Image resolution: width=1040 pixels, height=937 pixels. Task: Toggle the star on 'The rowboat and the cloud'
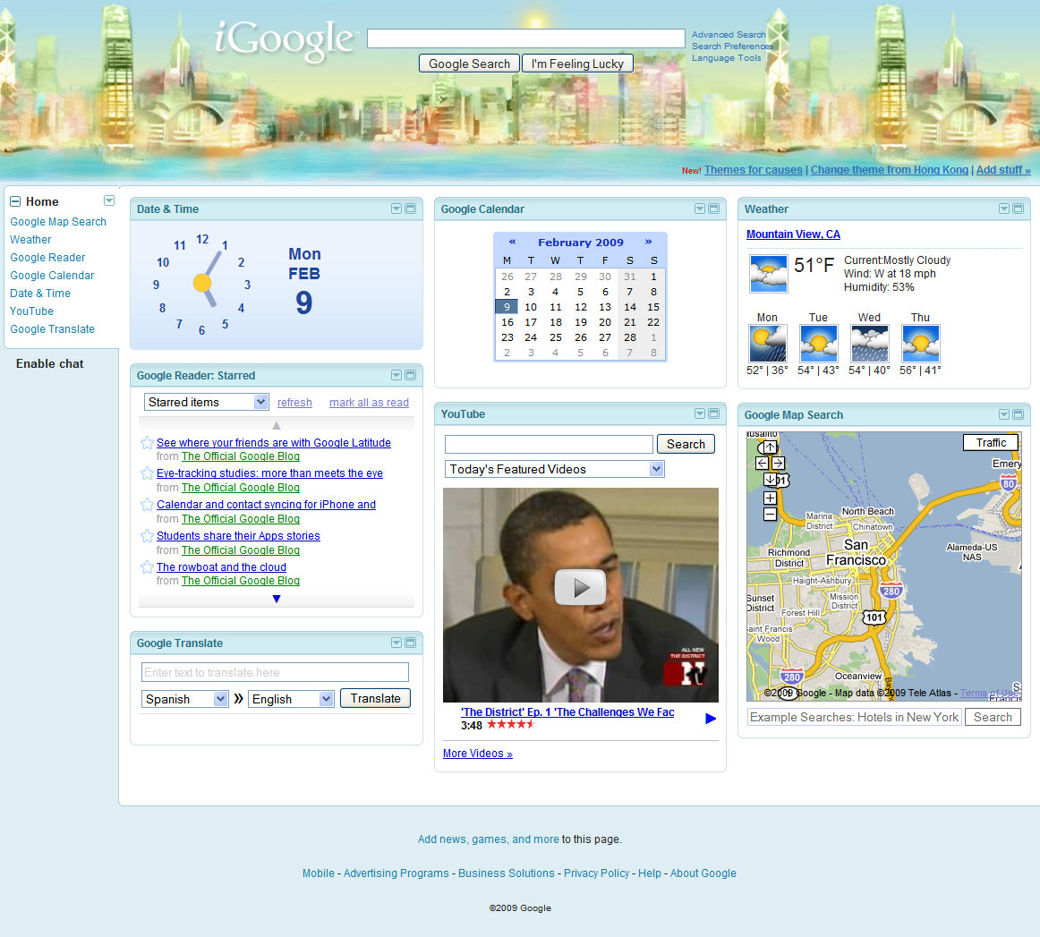(x=146, y=566)
